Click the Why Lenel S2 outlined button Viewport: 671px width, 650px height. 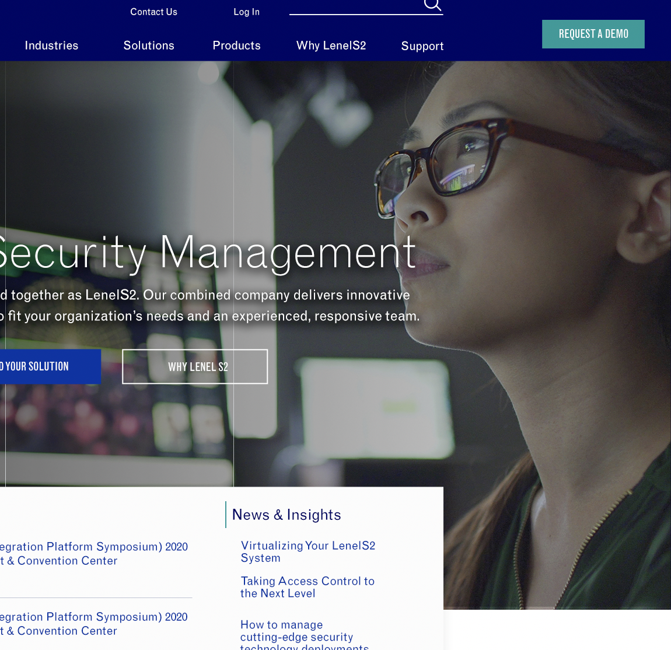pyautogui.click(x=195, y=367)
